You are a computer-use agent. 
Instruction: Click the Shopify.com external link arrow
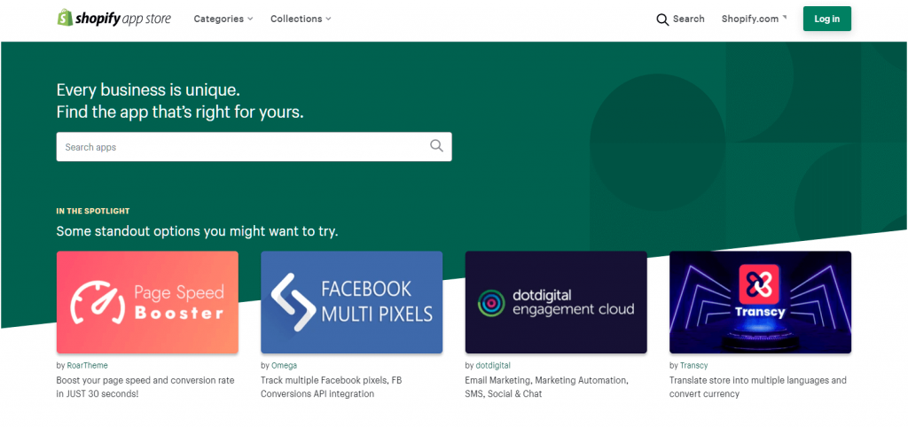point(785,17)
